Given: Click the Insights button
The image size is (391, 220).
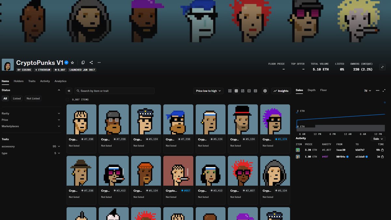Looking at the screenshot, I should click(281, 91).
